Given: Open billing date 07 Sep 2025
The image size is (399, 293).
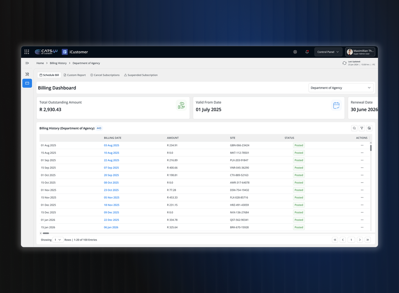Looking at the screenshot, I should [111, 168].
